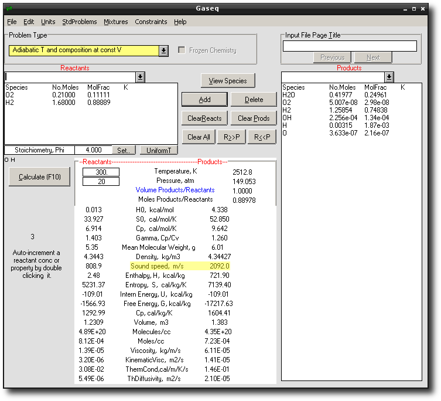The width and height of the screenshot is (441, 401).
Task: Click the ThDiffusivity, m2/s label
Action: click(154, 379)
